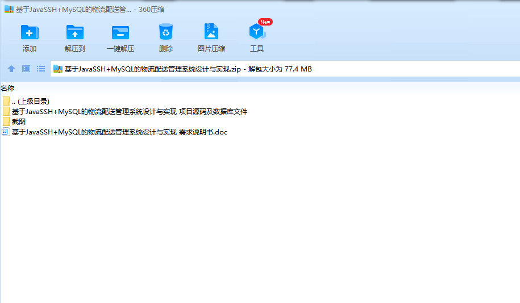This screenshot has width=520, height=303.
Task: Select '基于JavaSSH+MySQL...需求说明书.doc' file name
Action: coord(120,132)
